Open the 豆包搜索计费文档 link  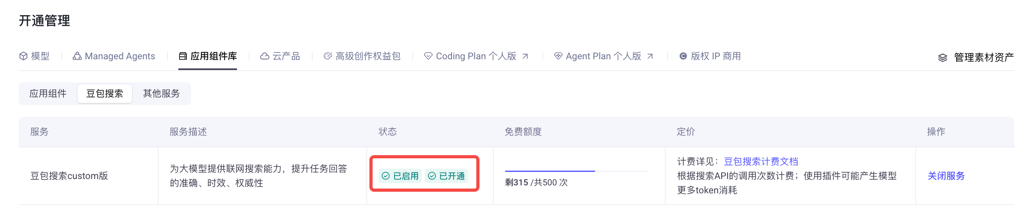pyautogui.click(x=761, y=162)
